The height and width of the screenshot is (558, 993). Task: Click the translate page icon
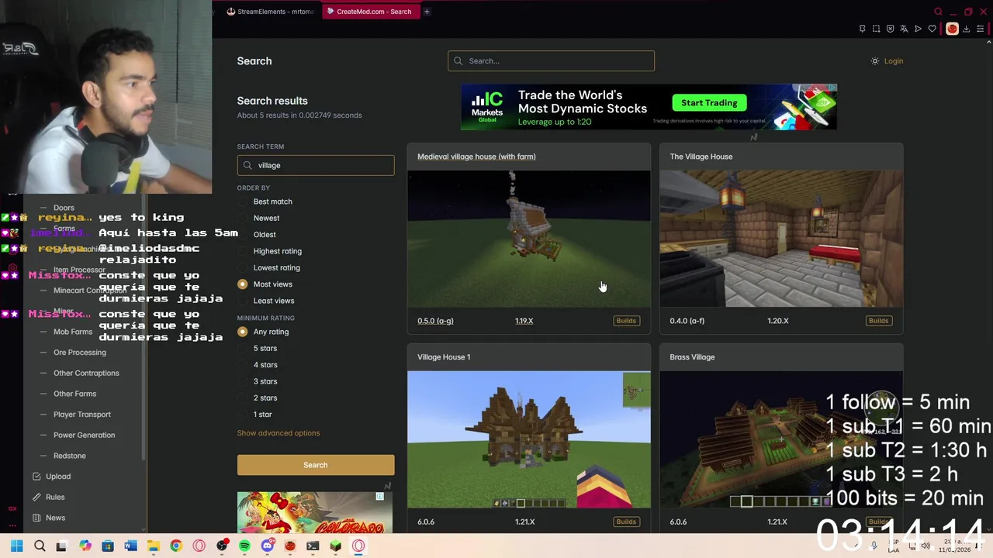pyautogui.click(x=904, y=29)
